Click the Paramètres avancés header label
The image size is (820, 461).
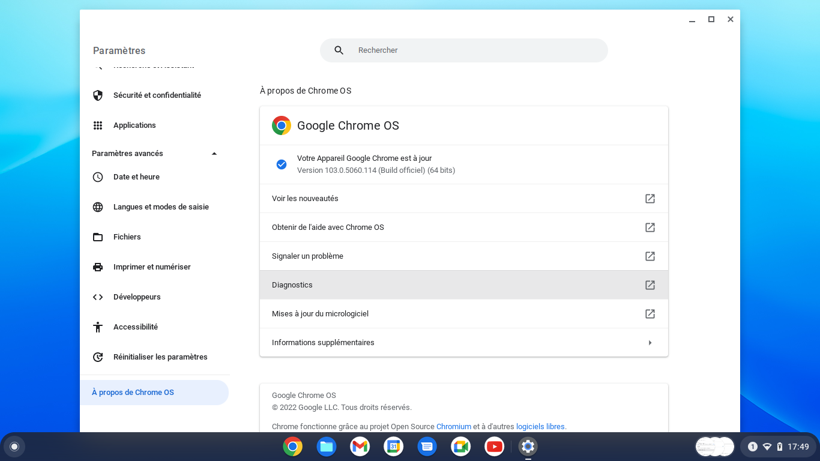[x=127, y=154]
